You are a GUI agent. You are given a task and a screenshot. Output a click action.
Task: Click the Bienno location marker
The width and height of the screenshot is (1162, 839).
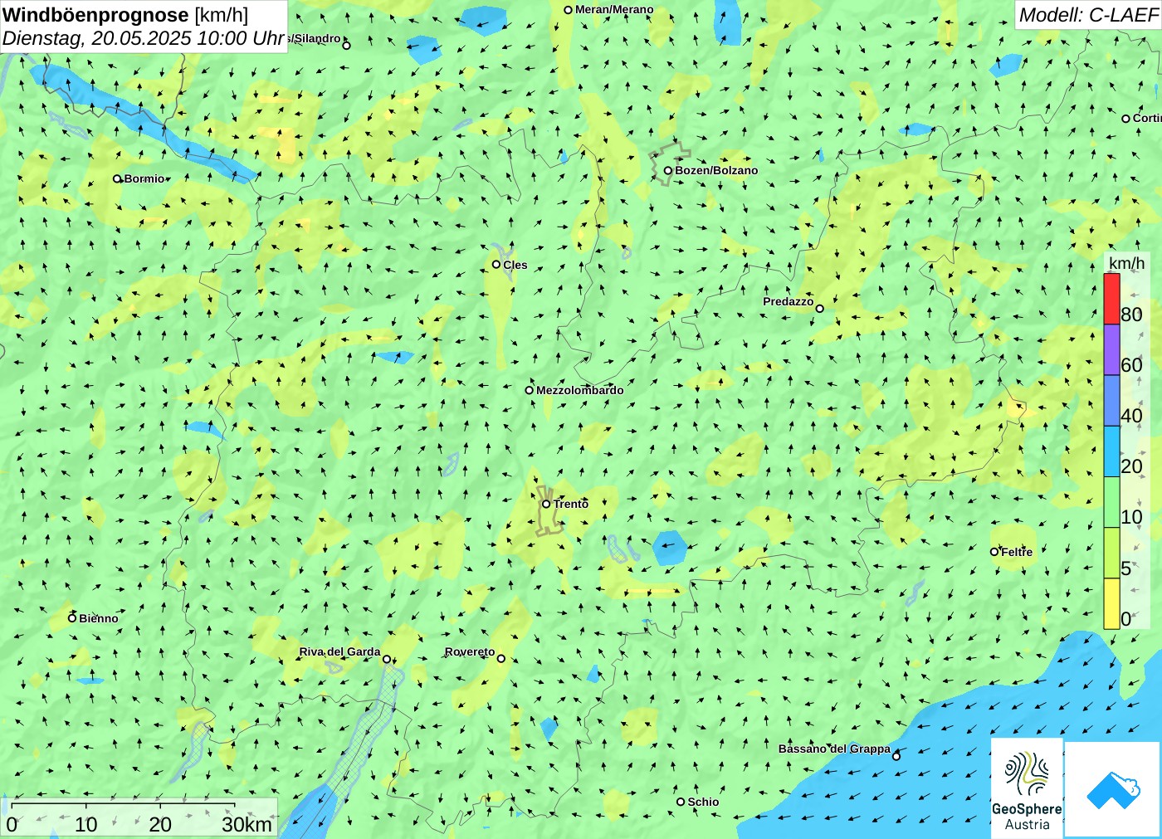click(72, 618)
